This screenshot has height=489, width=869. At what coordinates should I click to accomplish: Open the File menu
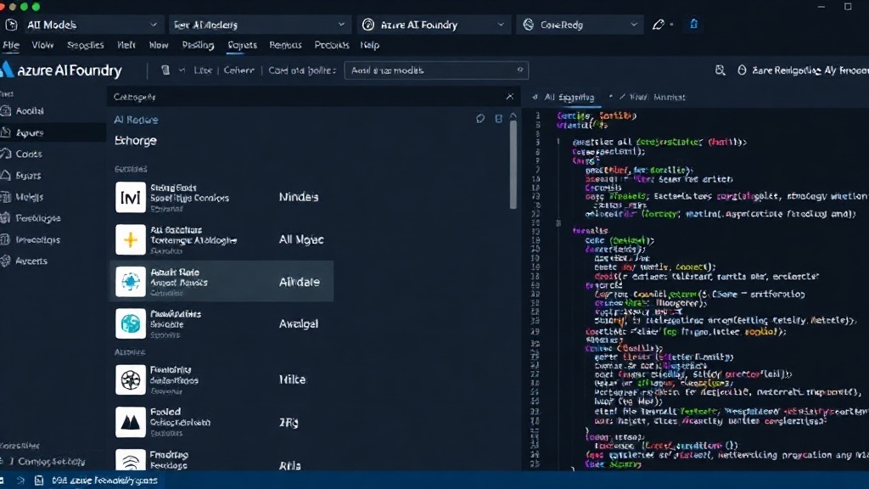10,45
